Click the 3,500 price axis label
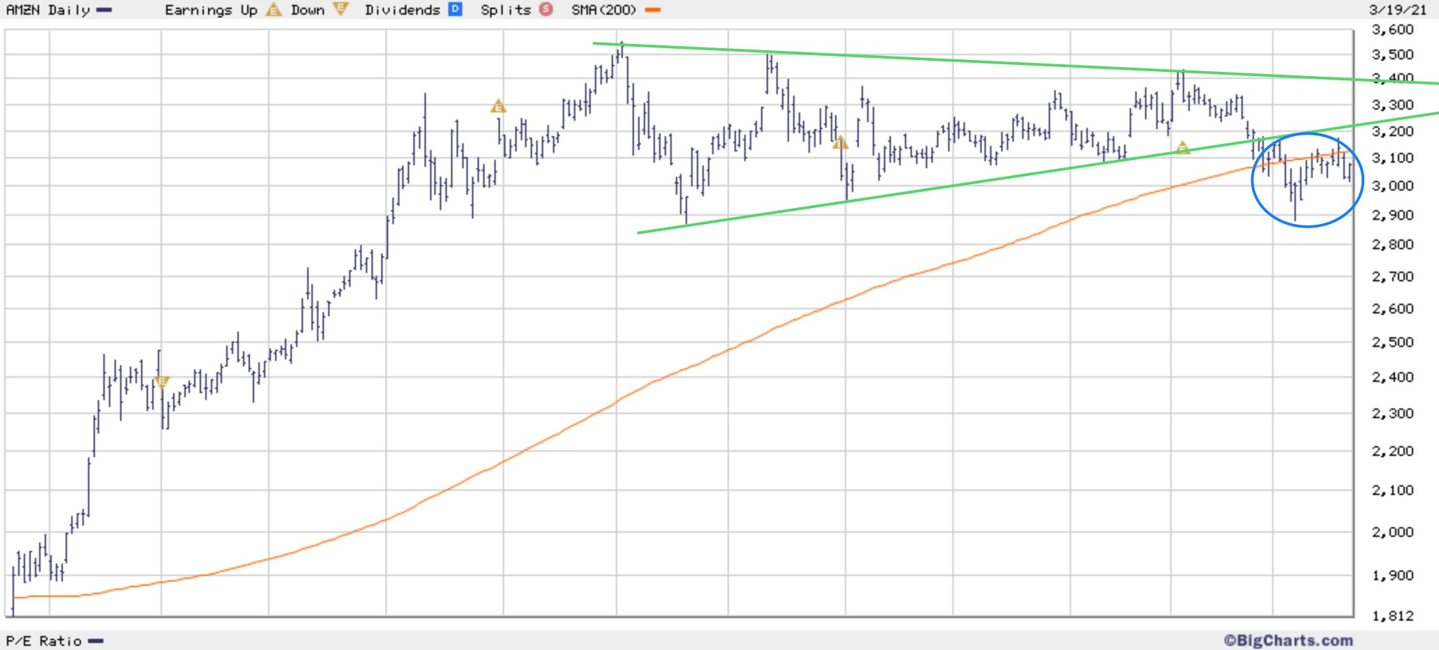 1392,55
